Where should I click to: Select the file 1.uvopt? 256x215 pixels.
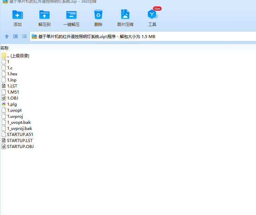pos(11,110)
